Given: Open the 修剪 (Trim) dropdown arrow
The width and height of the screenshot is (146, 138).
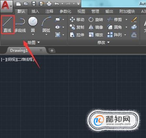Looking at the screenshot, I should point(126,20).
